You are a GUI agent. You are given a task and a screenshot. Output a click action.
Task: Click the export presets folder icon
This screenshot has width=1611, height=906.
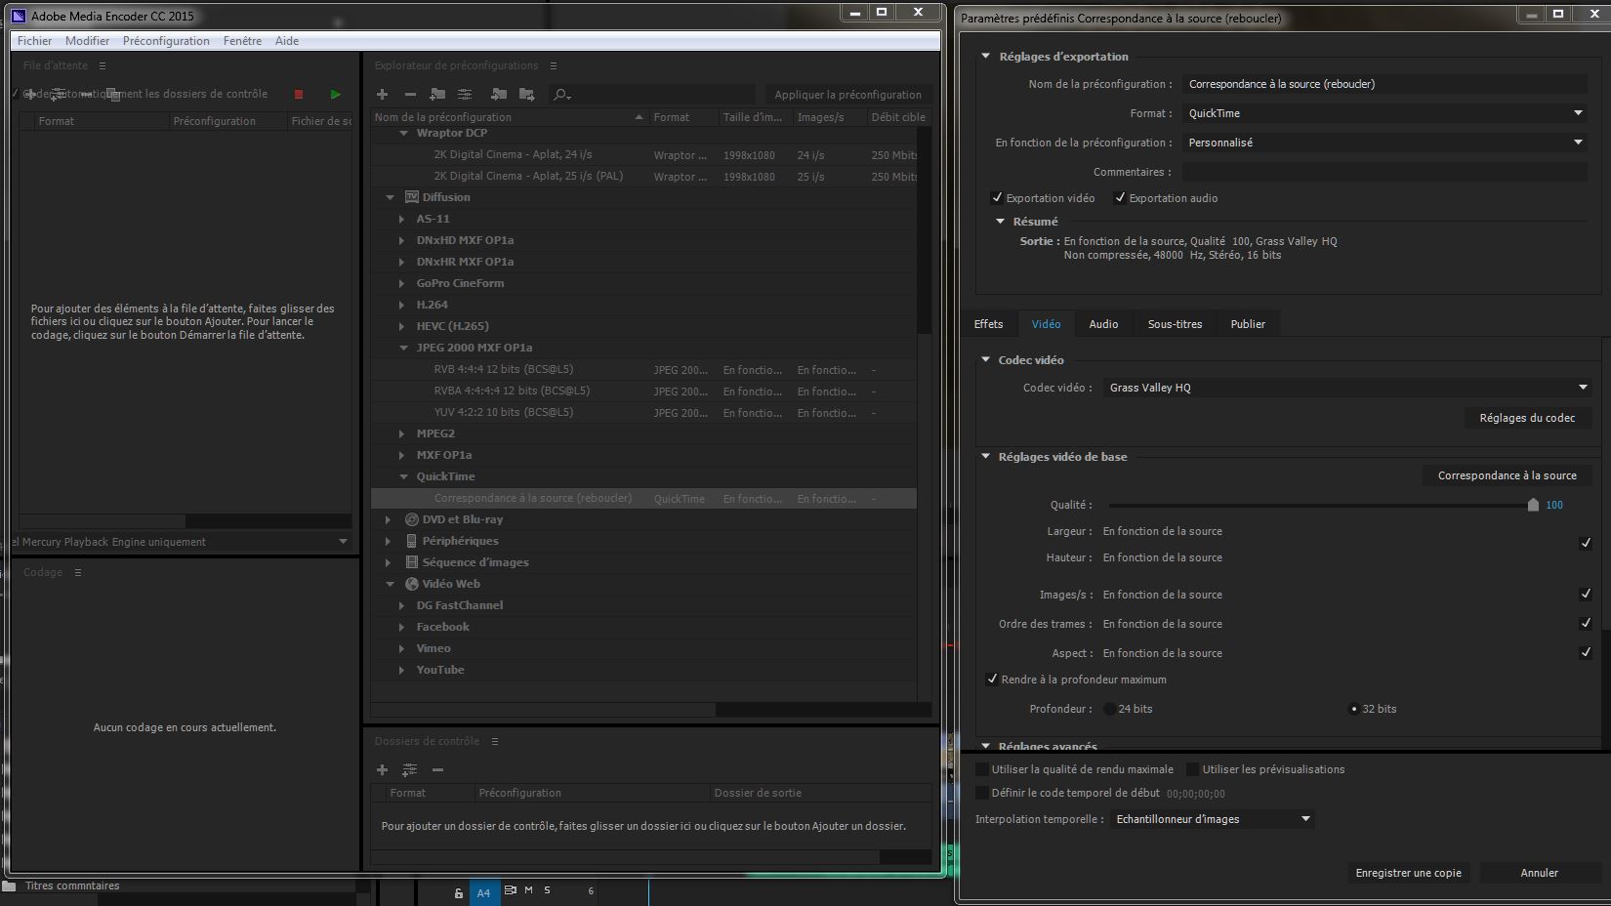click(527, 95)
